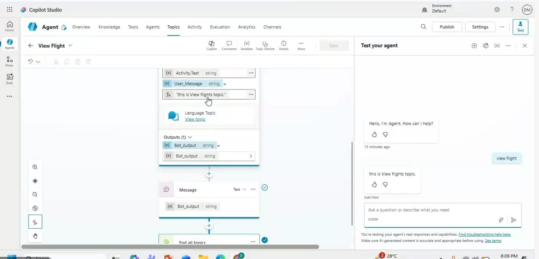Open More in the topic toolbar
Image resolution: width=539 pixels, height=259 pixels.
(x=301, y=45)
